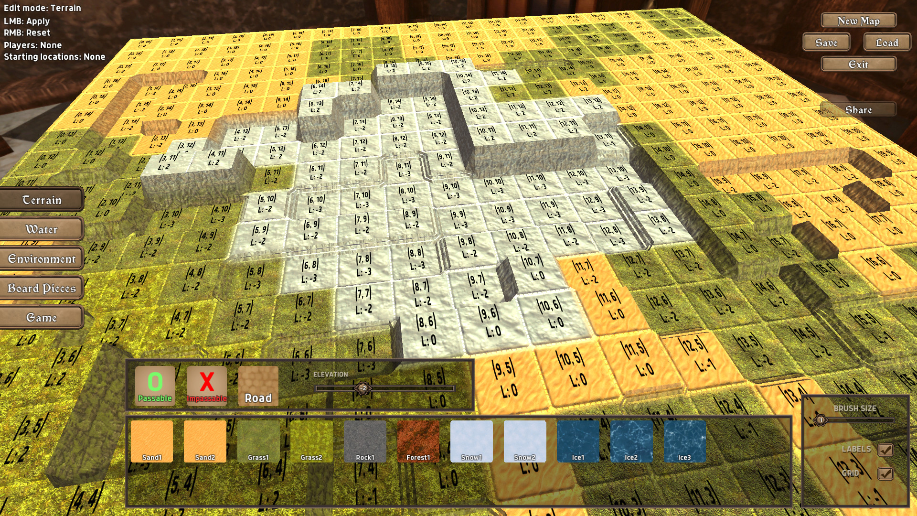Open the Environment panel
The width and height of the screenshot is (917, 516).
[42, 258]
